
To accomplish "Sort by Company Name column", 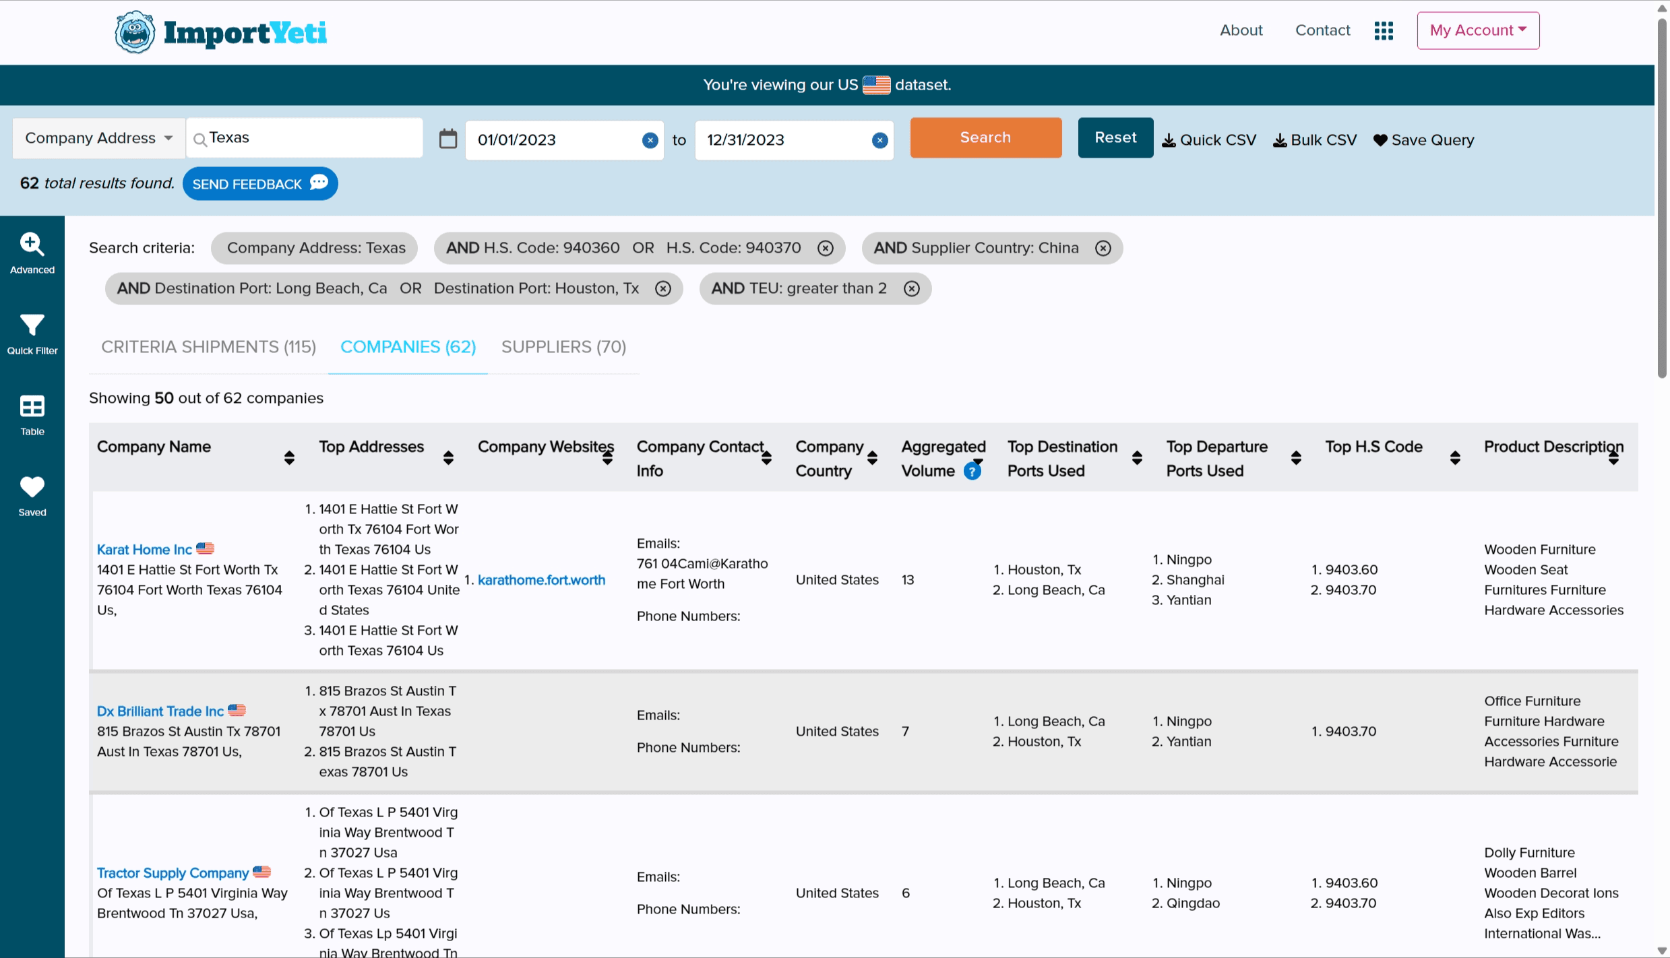I will pyautogui.click(x=289, y=458).
